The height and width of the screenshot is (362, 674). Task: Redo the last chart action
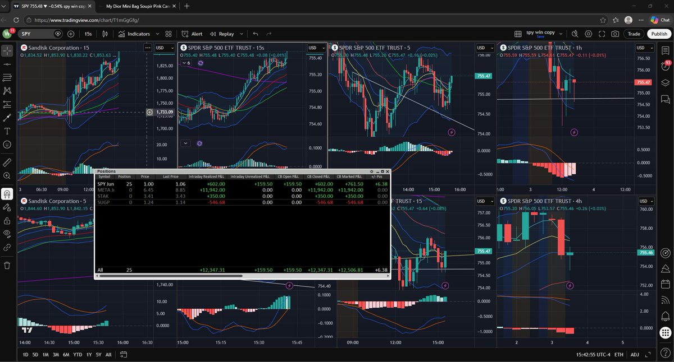[x=269, y=34]
